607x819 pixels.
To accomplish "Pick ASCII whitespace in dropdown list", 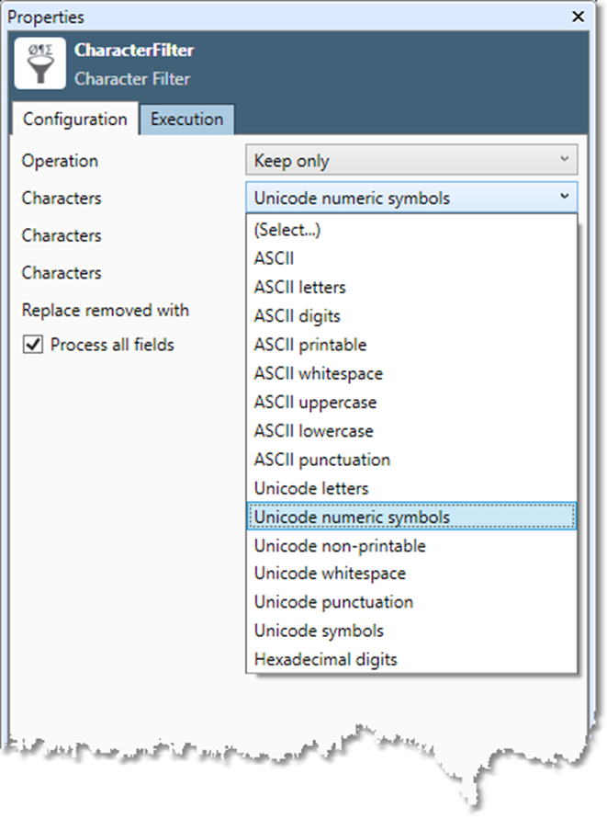I will point(318,374).
